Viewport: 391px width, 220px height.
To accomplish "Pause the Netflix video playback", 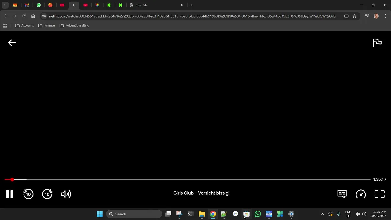I will (10, 194).
